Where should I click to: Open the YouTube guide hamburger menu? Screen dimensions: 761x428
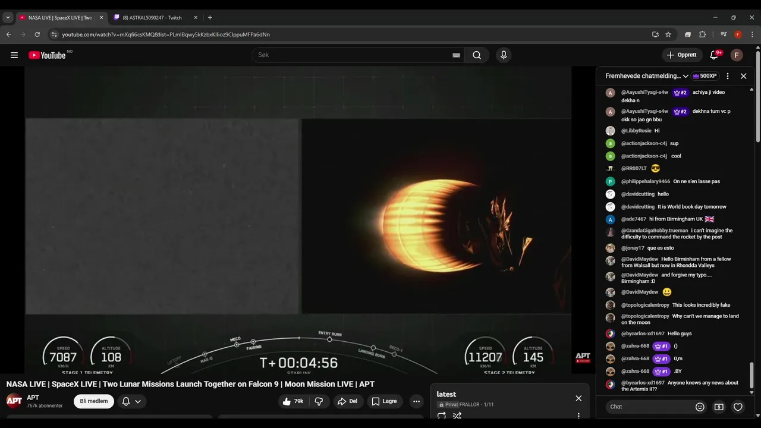14,55
